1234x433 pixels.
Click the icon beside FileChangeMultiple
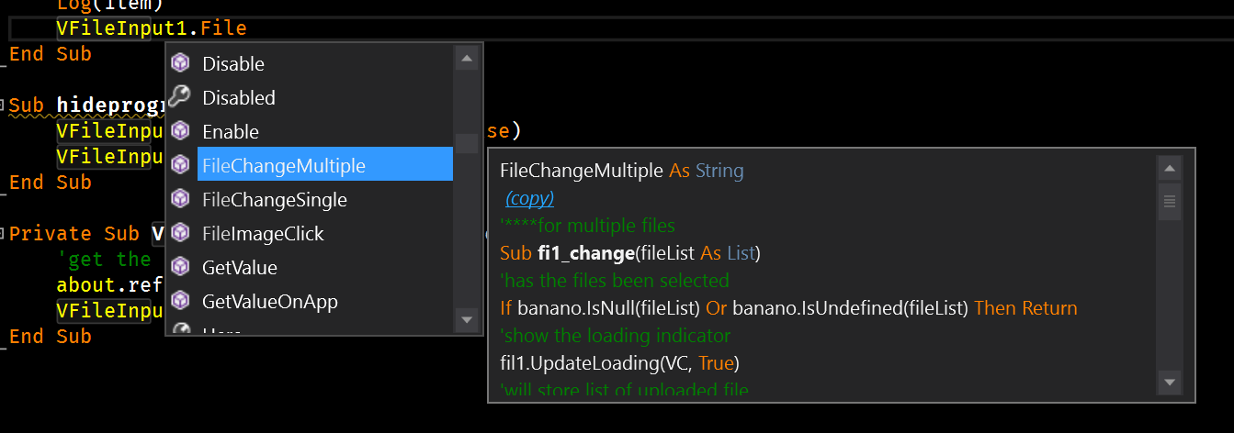coord(180,165)
